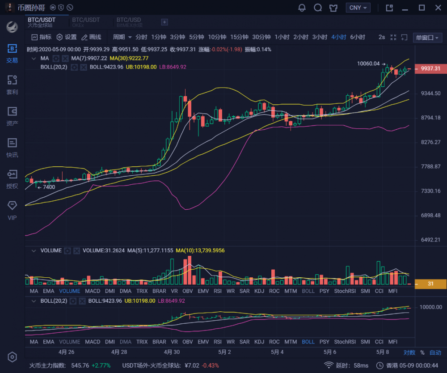Expand the 周期 period dropdown
Image resolution: width=447 pixels, height=373 pixels.
[122, 37]
